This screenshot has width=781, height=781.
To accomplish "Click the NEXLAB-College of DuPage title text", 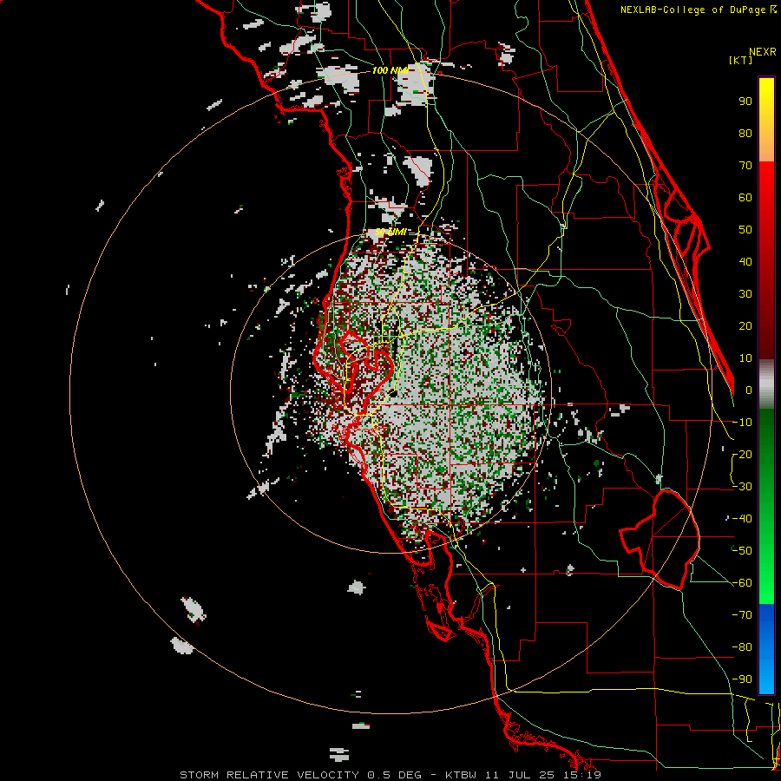I will [698, 10].
